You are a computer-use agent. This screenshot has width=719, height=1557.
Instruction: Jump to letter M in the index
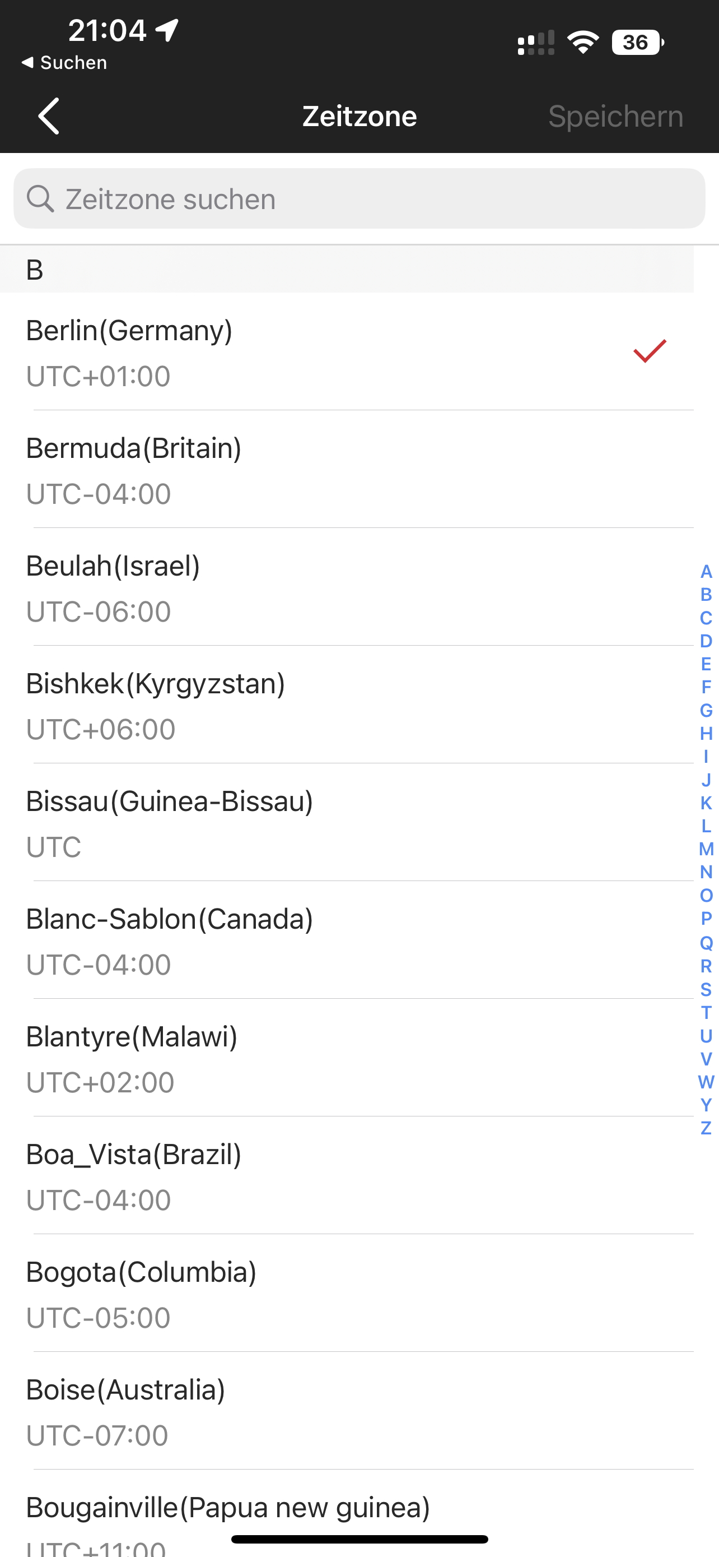pos(706,849)
